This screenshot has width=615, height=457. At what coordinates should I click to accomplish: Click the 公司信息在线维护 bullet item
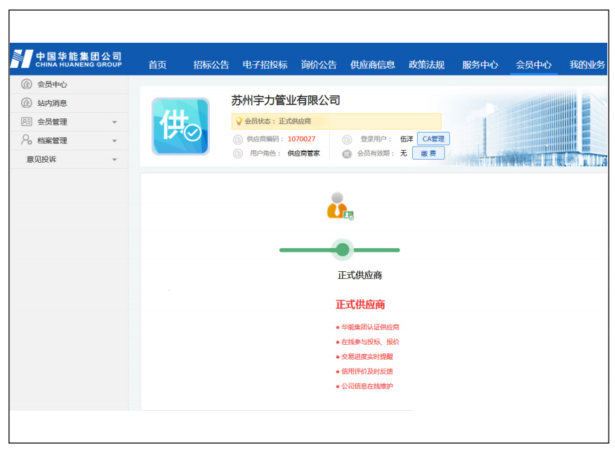tap(364, 386)
